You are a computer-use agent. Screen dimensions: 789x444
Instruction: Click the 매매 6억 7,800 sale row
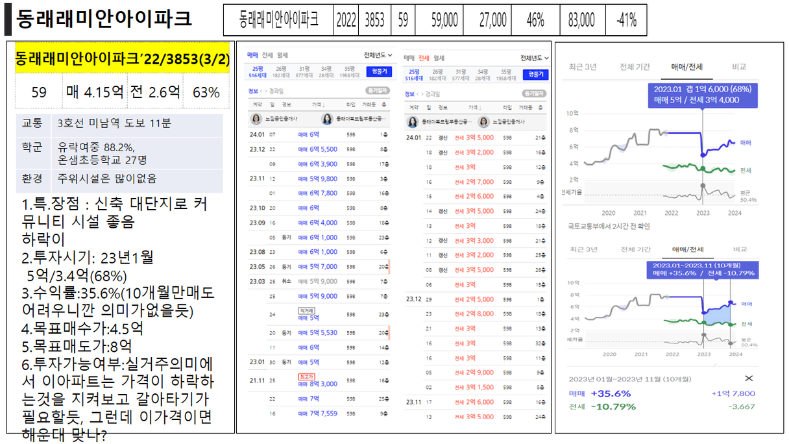[319, 193]
